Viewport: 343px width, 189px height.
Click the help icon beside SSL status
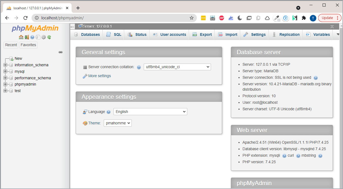(x=316, y=78)
